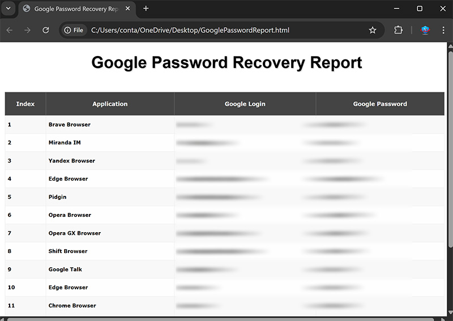Click the browser back arrow
This screenshot has height=321, width=453.
[9, 30]
